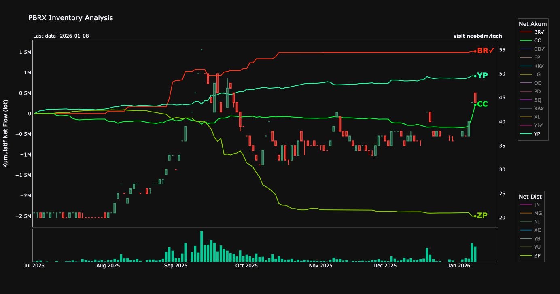
Task: Click the '45' price axis tick
Action: 502,97
